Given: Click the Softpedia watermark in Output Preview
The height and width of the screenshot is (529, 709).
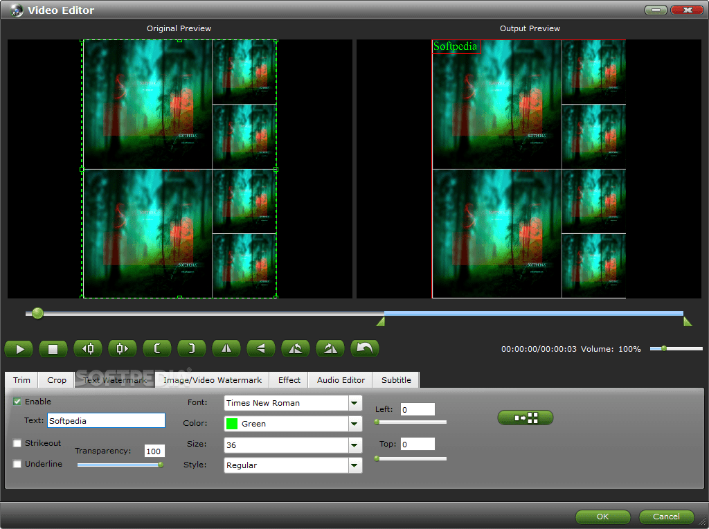Looking at the screenshot, I should pos(456,46).
